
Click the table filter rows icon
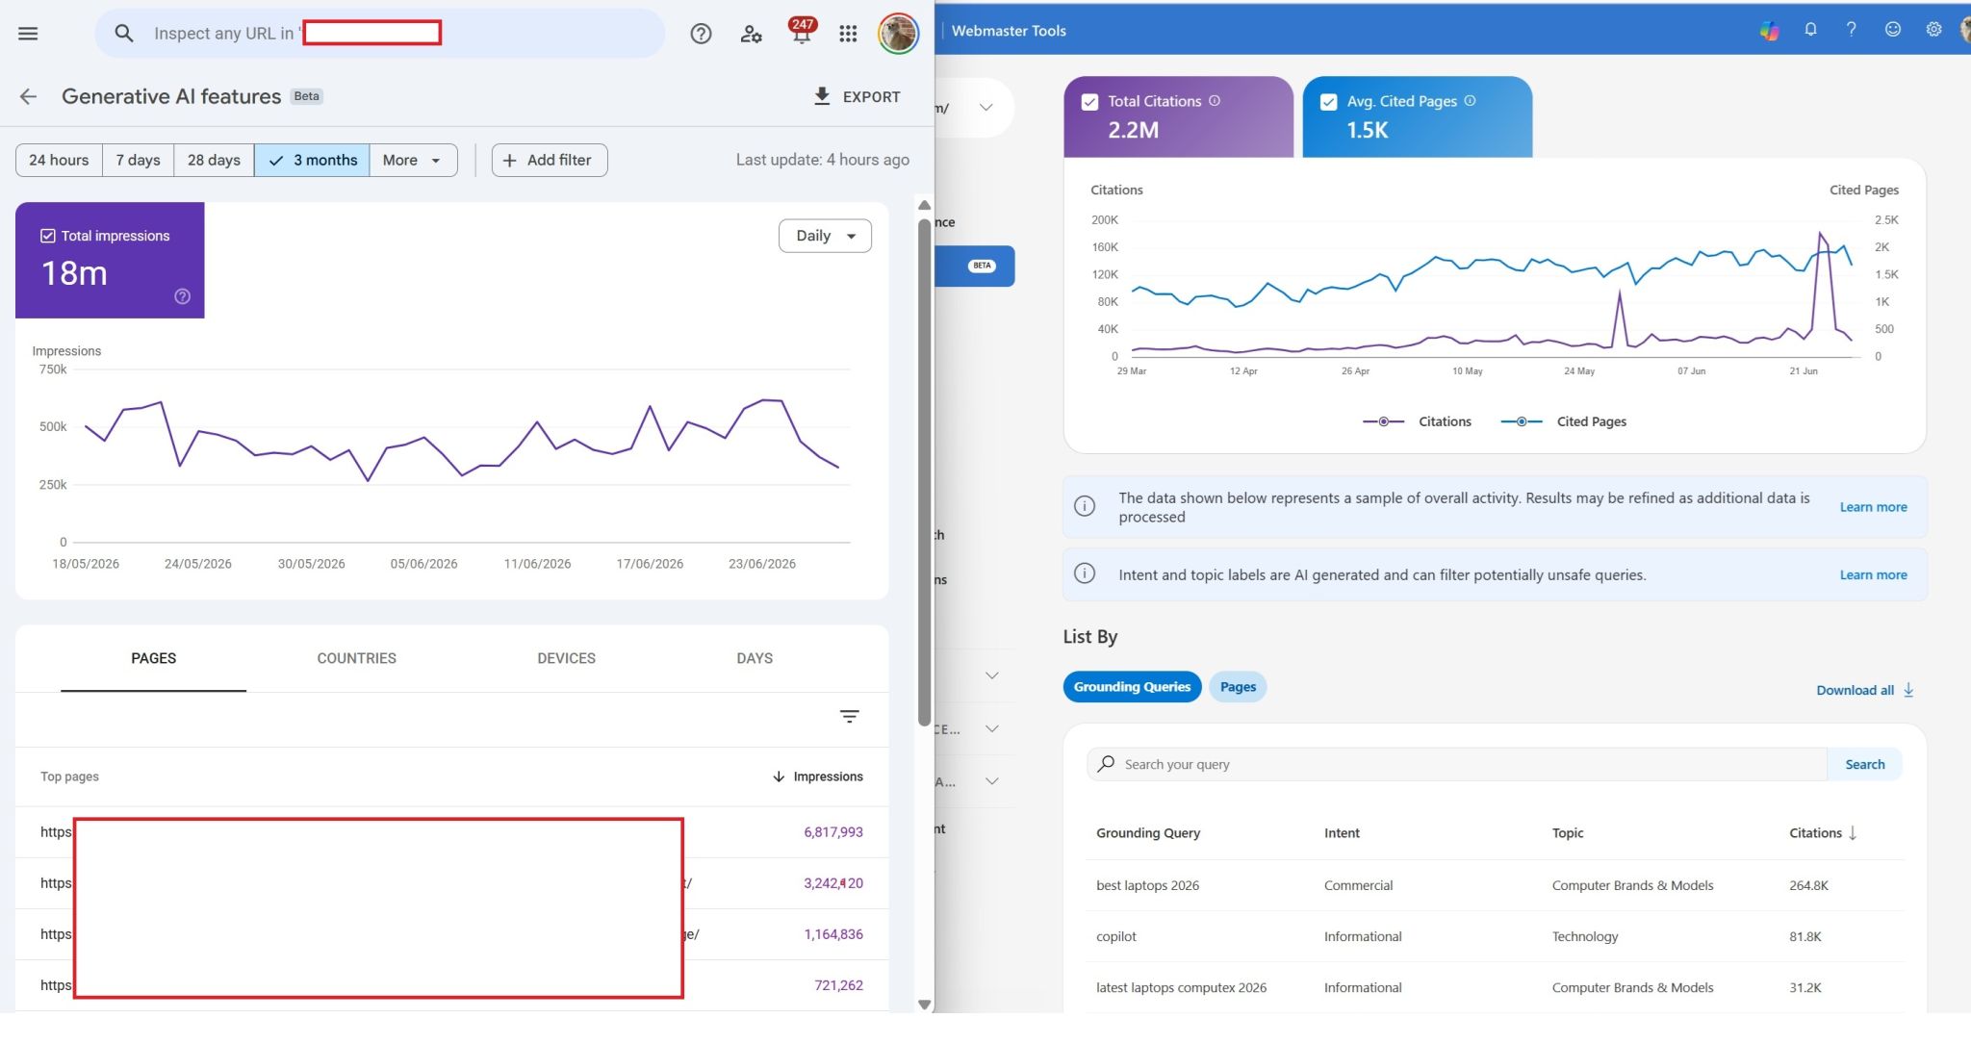[849, 716]
